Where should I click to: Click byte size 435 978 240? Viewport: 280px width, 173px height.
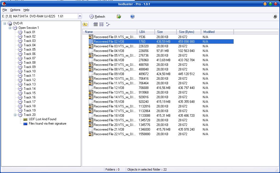[186, 129]
